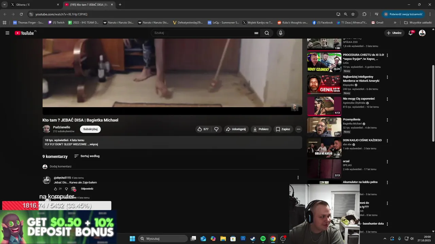Open YouTube notifications bell
The width and height of the screenshot is (435, 244).
pyautogui.click(x=411, y=33)
